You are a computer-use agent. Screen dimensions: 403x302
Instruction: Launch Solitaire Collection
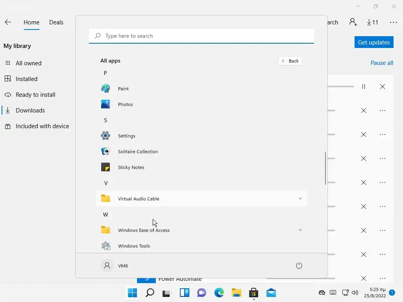[201, 151]
